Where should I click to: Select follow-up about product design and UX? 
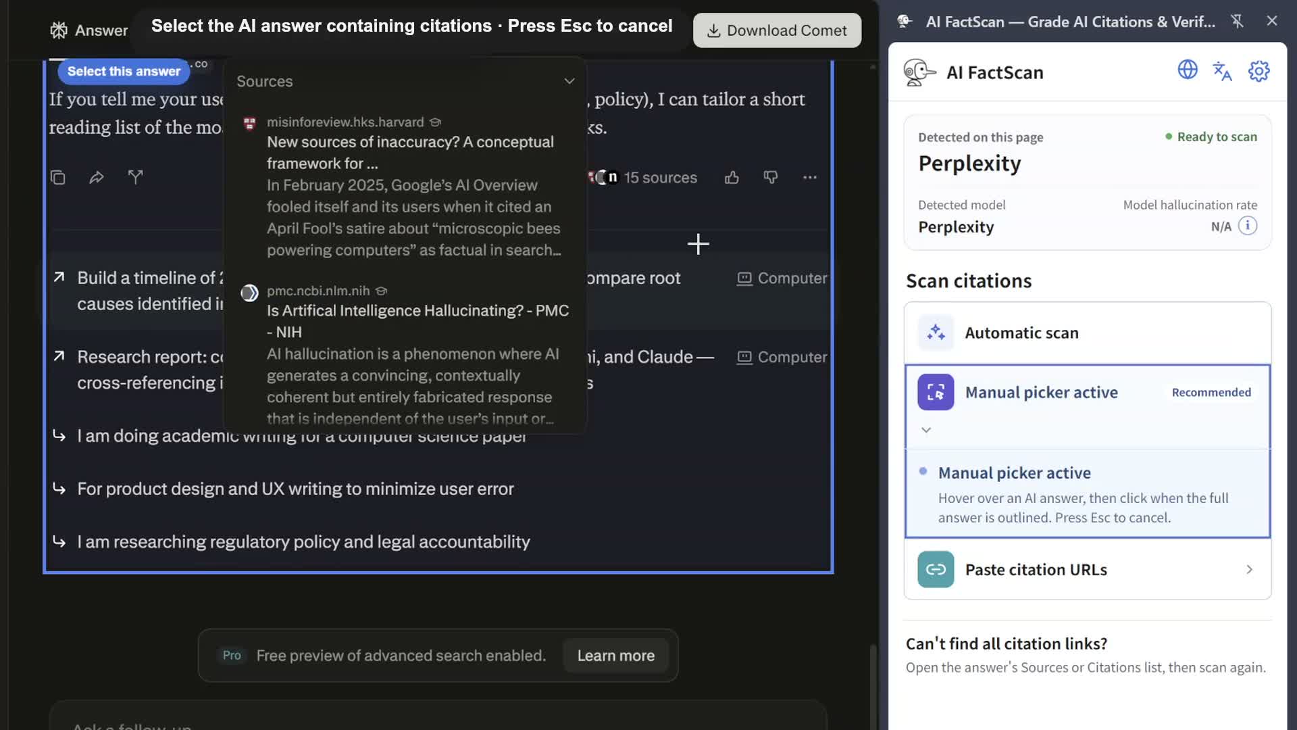click(x=295, y=489)
